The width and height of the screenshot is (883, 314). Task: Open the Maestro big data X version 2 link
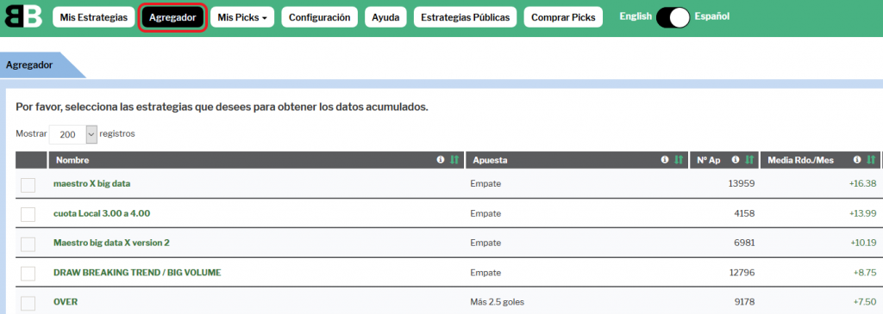point(111,243)
